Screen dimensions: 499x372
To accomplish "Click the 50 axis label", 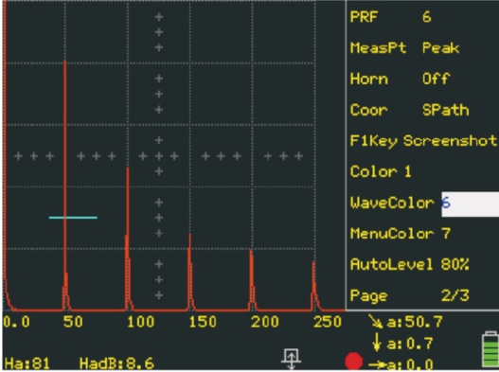I will point(73,322).
